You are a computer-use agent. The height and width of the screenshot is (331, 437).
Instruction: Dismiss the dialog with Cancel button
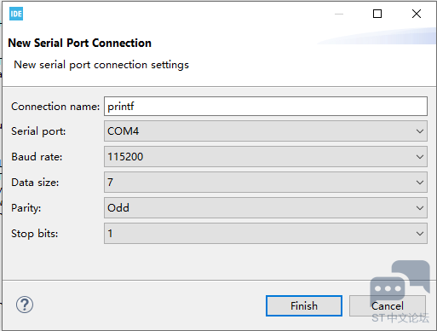[x=388, y=306]
